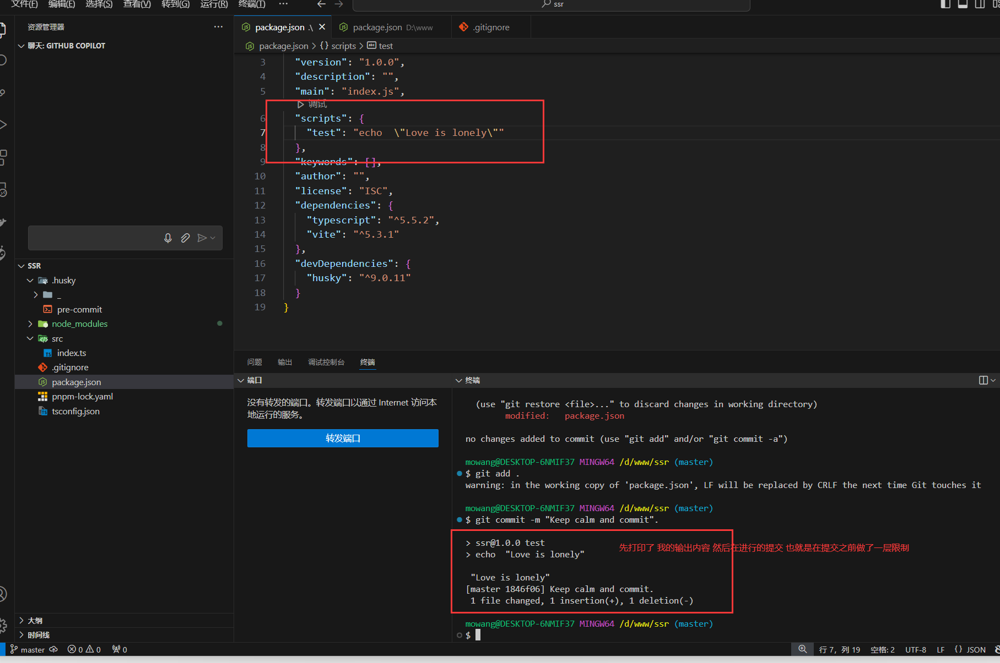The image size is (1000, 663).
Task: Open the title bar menu overflow ellipsis
Action: coord(283,4)
